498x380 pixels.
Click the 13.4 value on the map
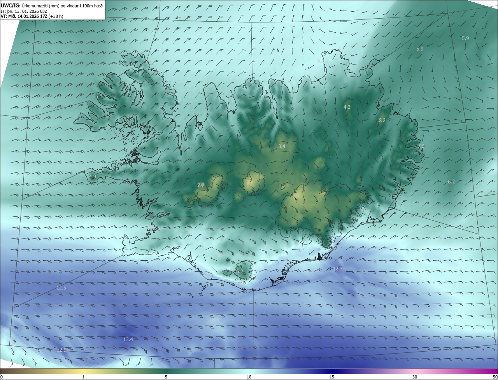click(x=128, y=340)
